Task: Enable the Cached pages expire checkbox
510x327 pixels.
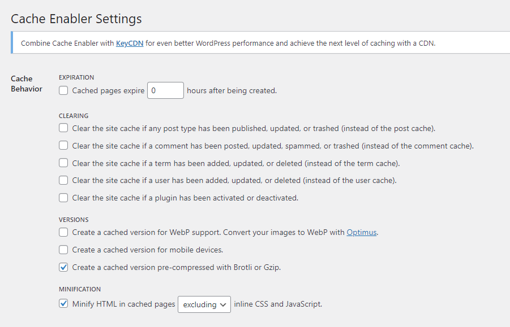Action: 63,90
